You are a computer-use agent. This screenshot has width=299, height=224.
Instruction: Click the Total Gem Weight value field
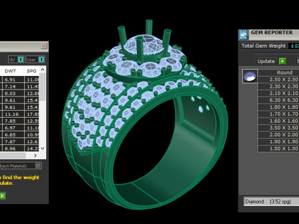pos(294,46)
